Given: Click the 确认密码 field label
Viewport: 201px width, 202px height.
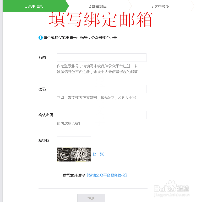Looking at the screenshot, I should (x=46, y=115).
